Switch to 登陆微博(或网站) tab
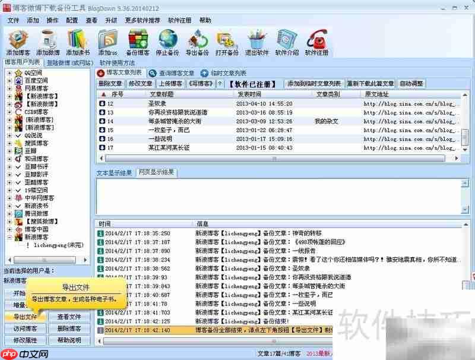 point(69,63)
